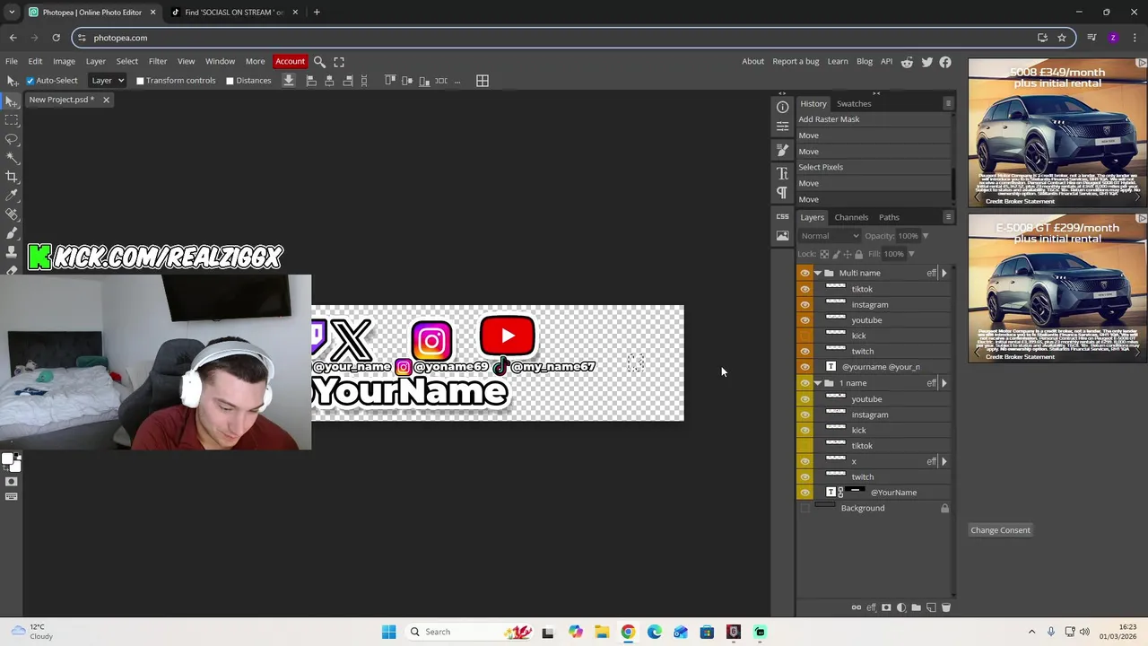Select the Brush tool
1148x646 pixels.
(x=12, y=233)
